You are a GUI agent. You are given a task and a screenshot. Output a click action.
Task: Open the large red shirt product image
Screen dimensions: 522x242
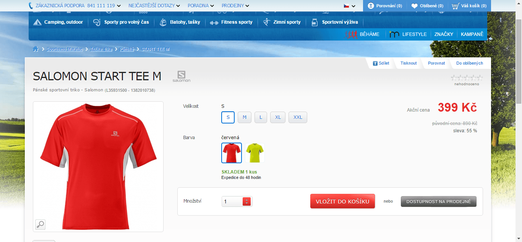coord(98,167)
